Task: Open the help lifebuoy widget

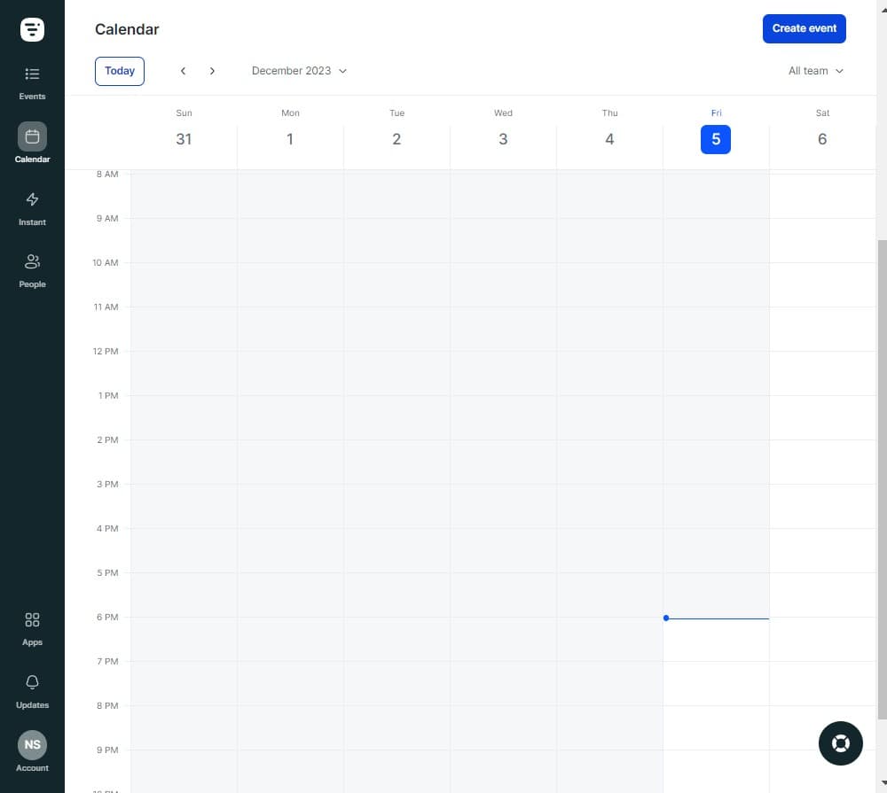Action: tap(840, 743)
